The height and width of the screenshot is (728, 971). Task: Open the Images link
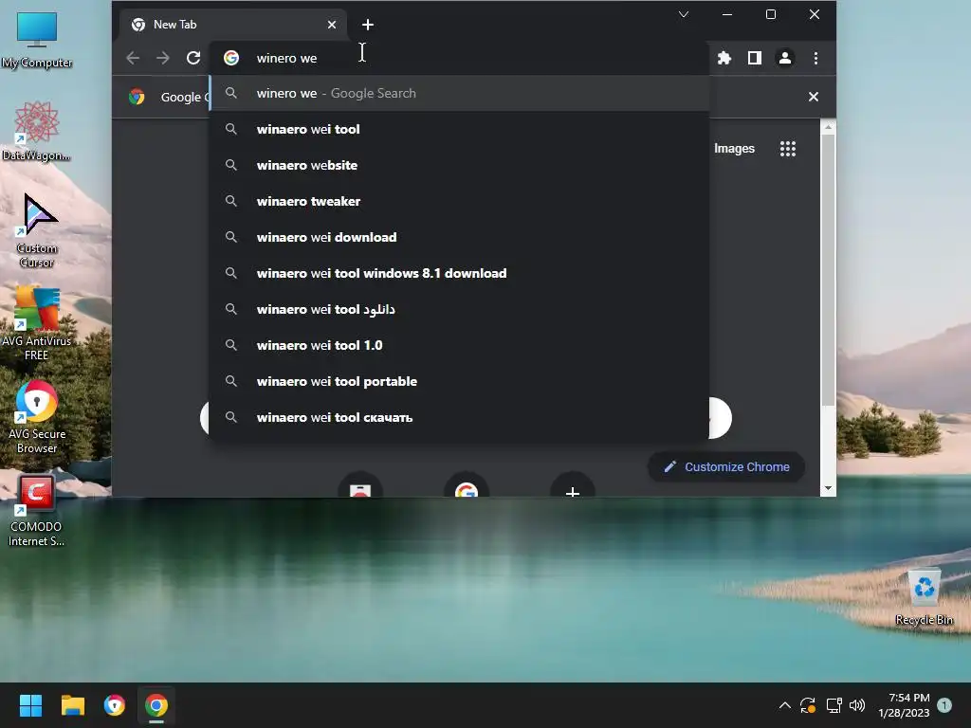click(735, 149)
